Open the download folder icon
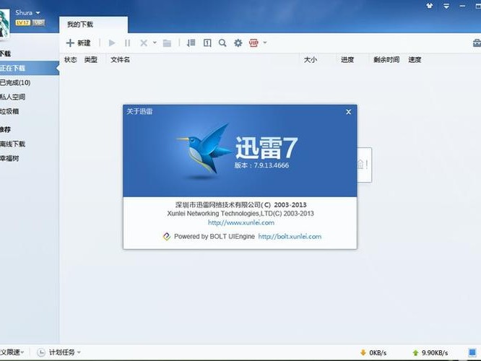481x361 pixels. tap(167, 43)
